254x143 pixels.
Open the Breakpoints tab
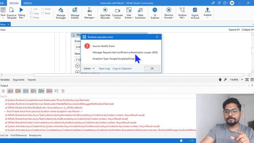point(35,135)
